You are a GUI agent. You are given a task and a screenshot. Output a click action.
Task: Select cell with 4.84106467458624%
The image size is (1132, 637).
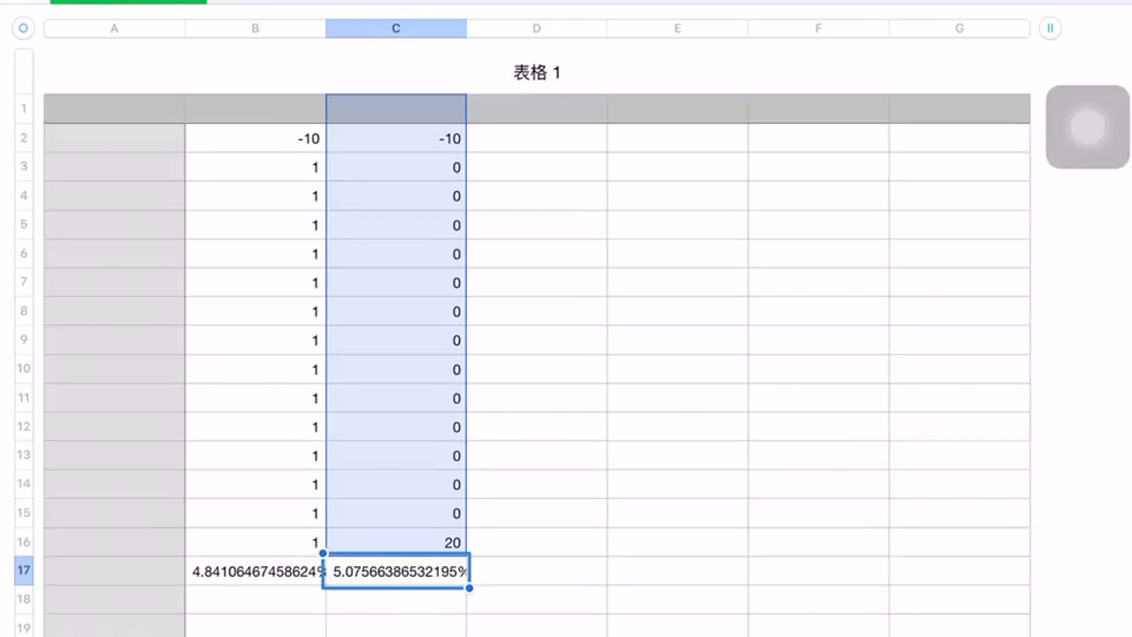[x=256, y=571]
